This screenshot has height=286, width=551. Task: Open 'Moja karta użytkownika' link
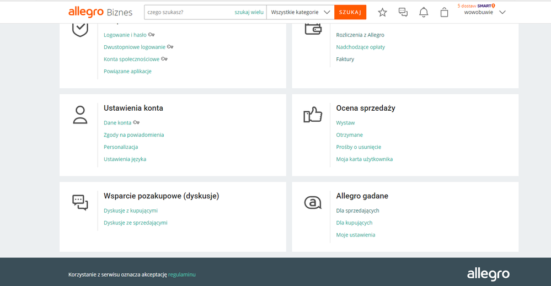364,159
